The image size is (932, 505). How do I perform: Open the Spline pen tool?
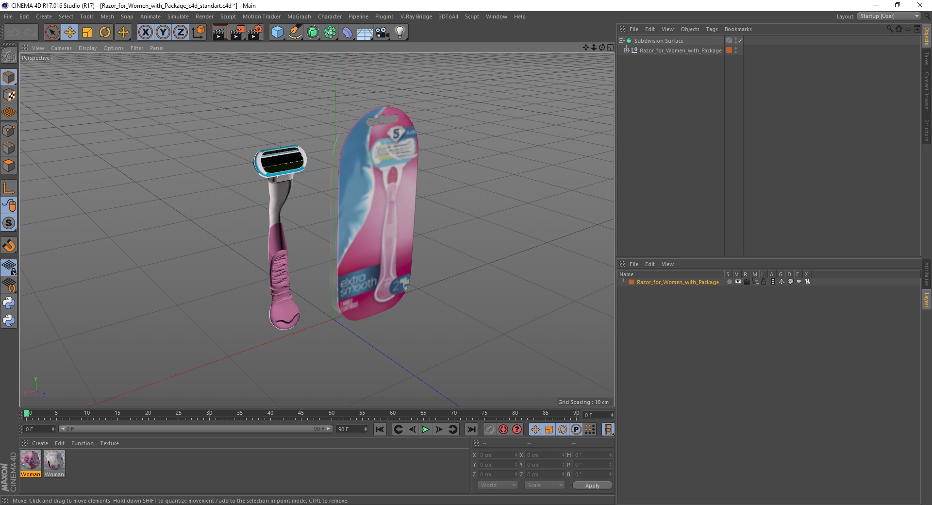pyautogui.click(x=295, y=33)
